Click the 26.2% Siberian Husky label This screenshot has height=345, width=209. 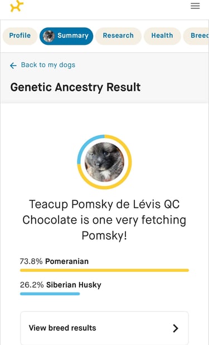click(61, 285)
